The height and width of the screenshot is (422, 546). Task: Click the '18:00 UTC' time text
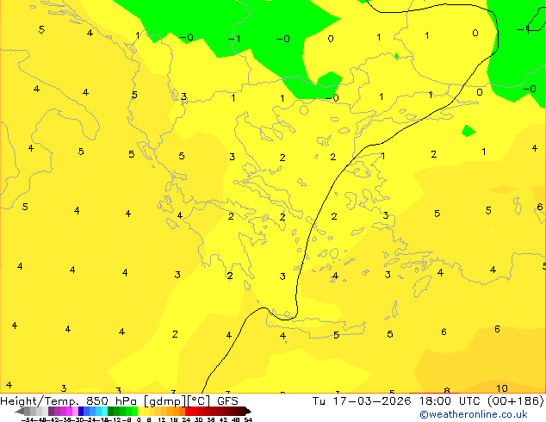pos(451,401)
